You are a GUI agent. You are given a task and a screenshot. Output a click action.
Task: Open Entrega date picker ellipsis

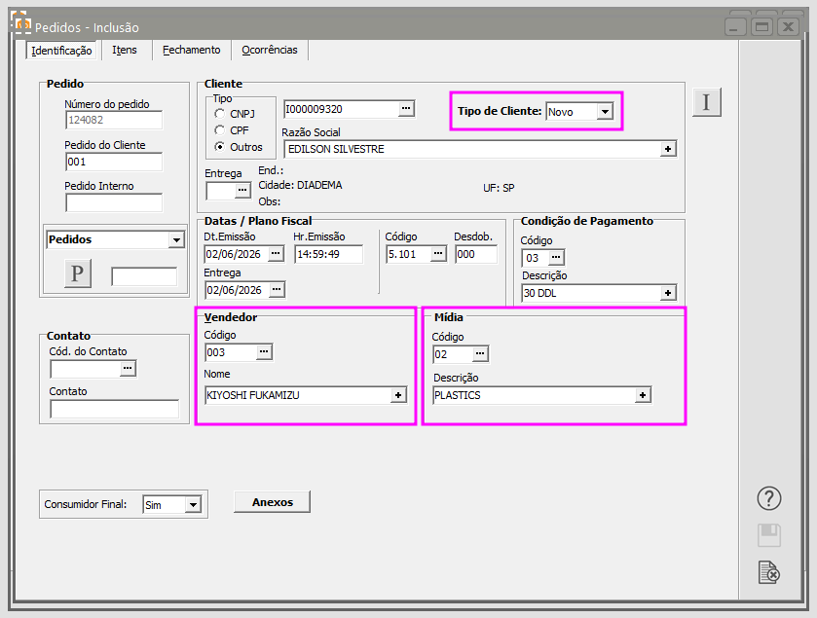277,289
